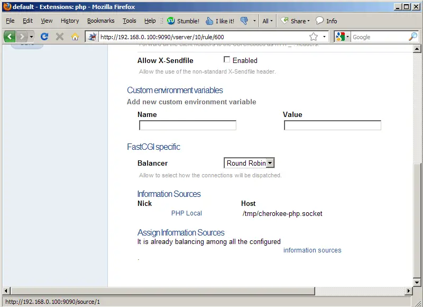Open the PHP Local information source link
This screenshot has height=307, width=423.
(187, 213)
